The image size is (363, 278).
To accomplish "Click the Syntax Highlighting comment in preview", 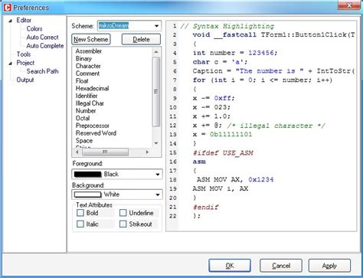I will click(227, 26).
